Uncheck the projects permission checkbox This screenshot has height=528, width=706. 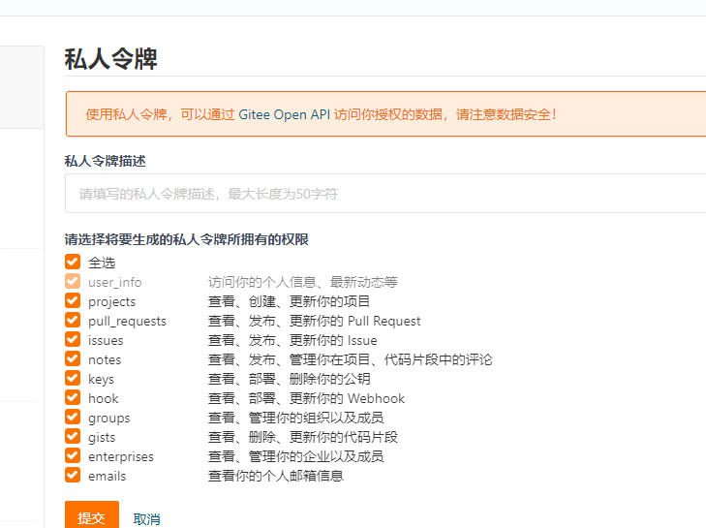[x=73, y=300]
